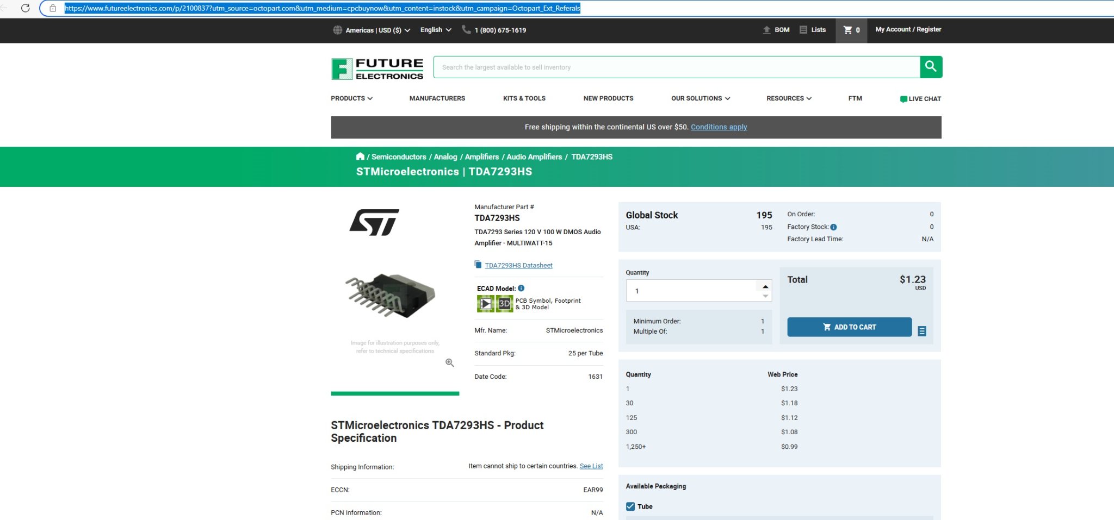Click Factory Stock info icon
Screen dimensions: 1114x520
[x=833, y=227]
